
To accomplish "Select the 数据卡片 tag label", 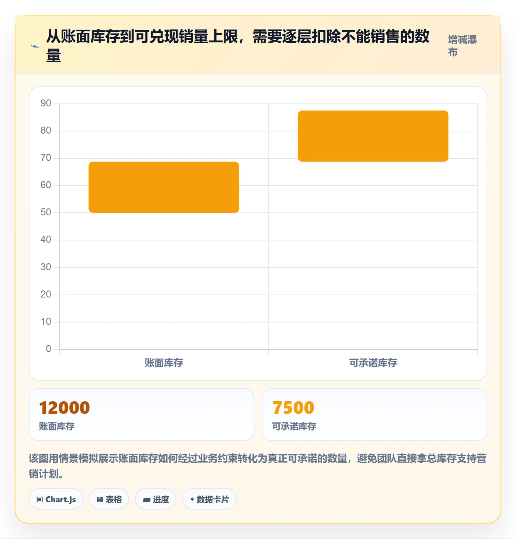I will [x=213, y=500].
